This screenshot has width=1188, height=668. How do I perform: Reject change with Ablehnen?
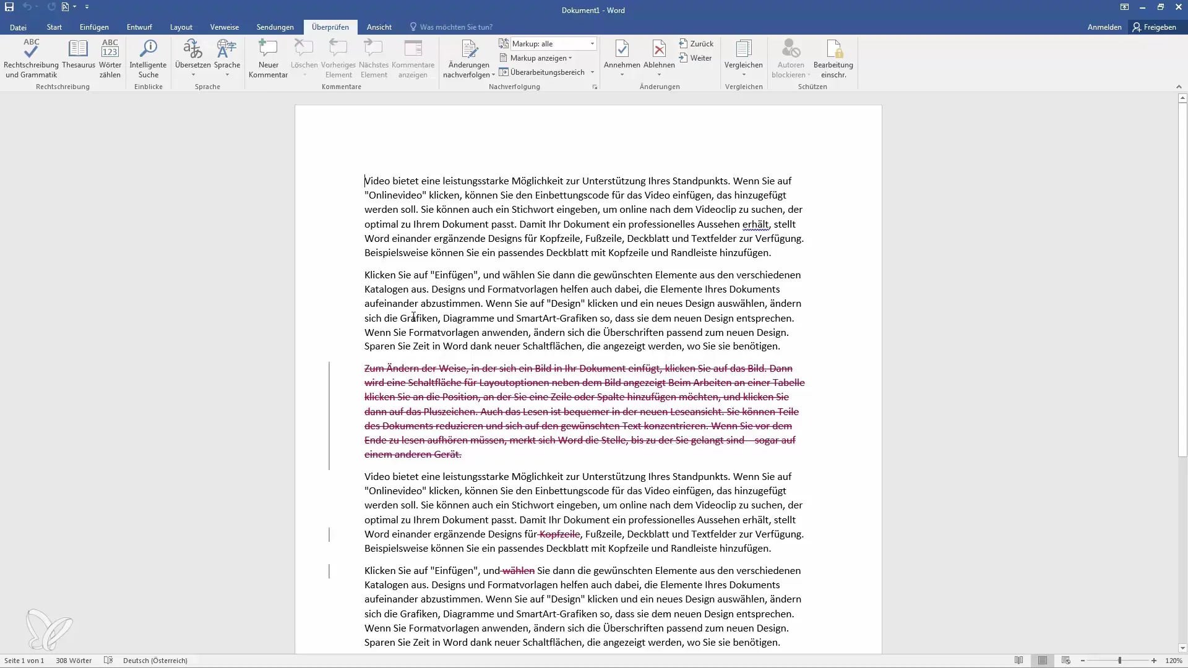(659, 54)
